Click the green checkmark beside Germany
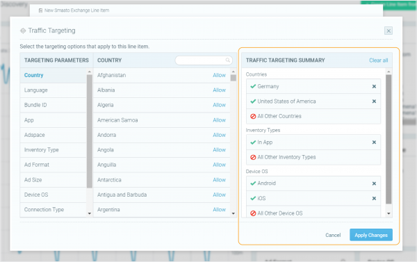 tap(253, 86)
